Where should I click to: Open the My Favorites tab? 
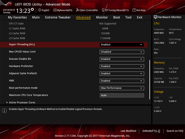17,18
